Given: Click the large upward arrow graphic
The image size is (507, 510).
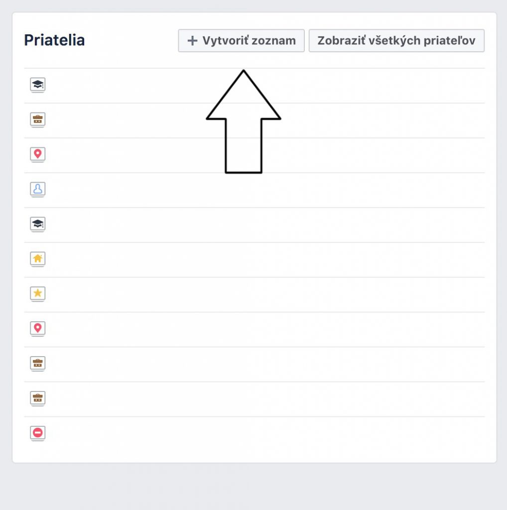Looking at the screenshot, I should coord(243,122).
